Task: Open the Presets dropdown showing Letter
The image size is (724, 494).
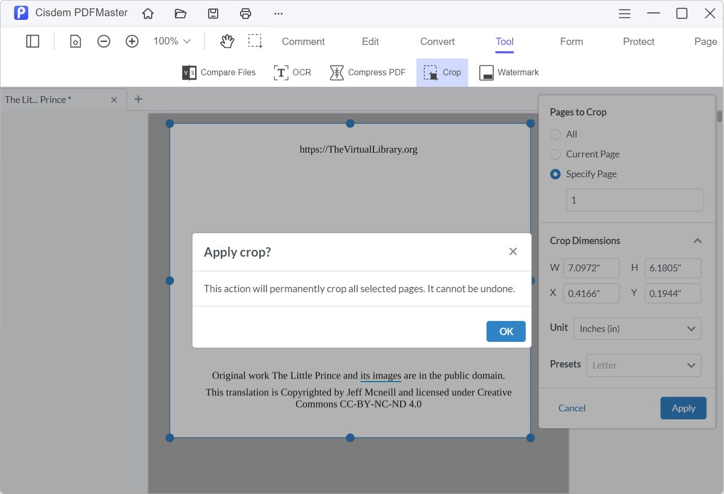Action: [643, 365]
